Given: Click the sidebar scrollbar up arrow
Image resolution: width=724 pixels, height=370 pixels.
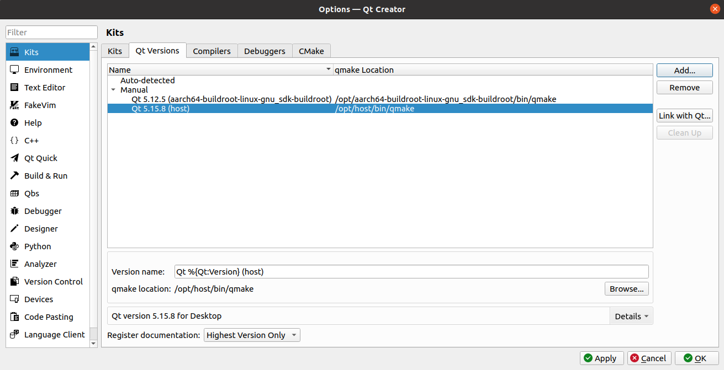Looking at the screenshot, I should [93, 47].
